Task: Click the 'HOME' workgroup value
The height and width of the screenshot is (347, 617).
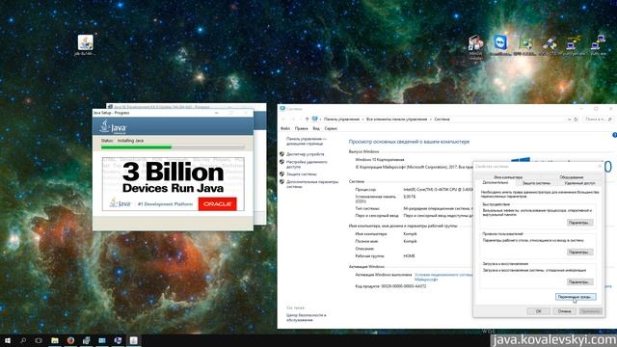Action: tap(409, 256)
